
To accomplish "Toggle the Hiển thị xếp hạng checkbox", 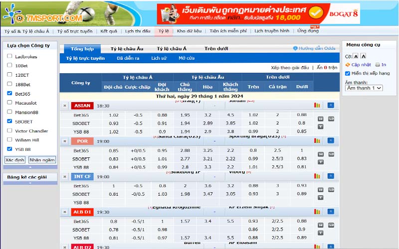I will pos(348,73).
